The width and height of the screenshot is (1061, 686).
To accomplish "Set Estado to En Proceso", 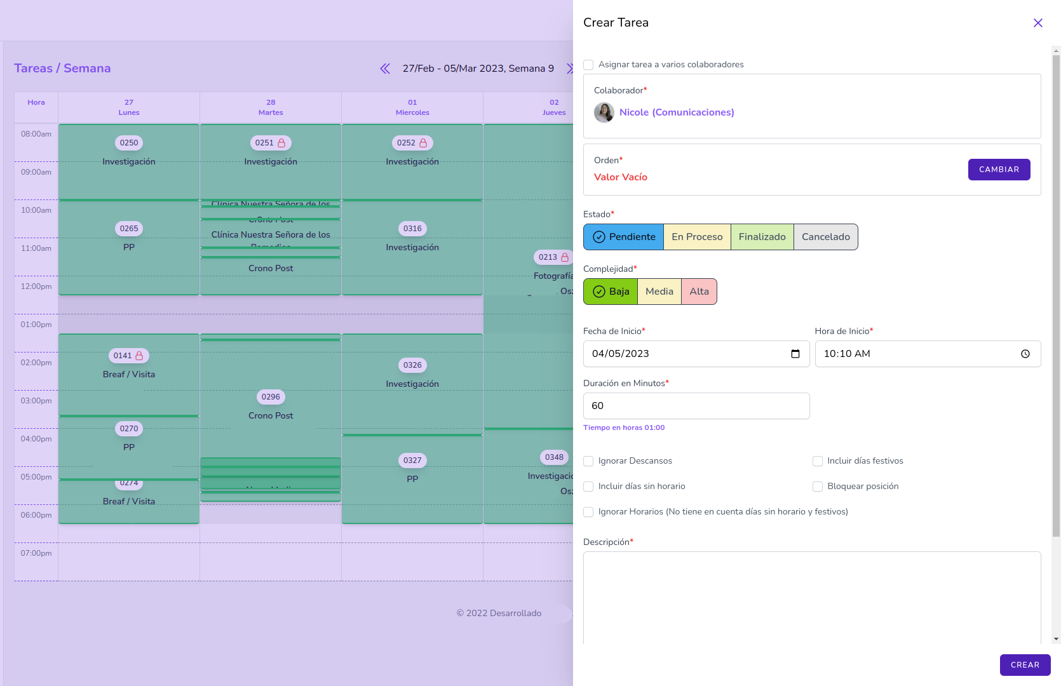I will click(696, 237).
